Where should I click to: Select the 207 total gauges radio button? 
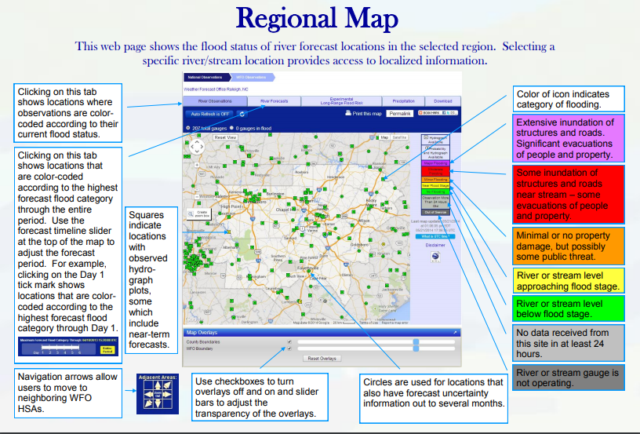pos(187,128)
